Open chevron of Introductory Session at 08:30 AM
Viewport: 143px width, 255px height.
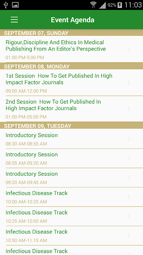tap(129, 139)
